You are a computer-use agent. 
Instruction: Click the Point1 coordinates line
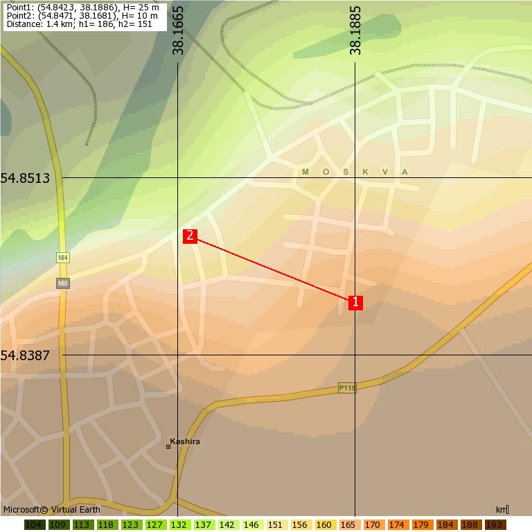[83, 8]
